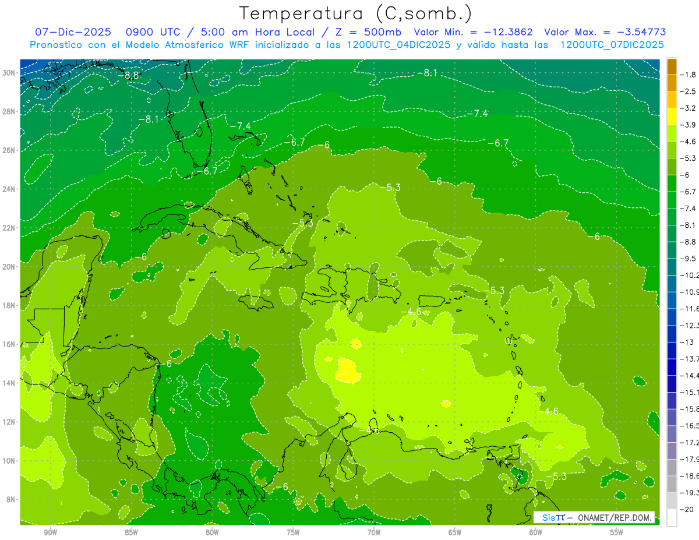Click the 'Valor Min. = -12.3862' readout
The height and width of the screenshot is (540, 699).
point(473,32)
